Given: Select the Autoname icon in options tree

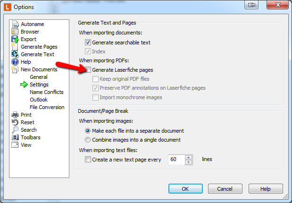Looking at the screenshot, I should coord(15,24).
